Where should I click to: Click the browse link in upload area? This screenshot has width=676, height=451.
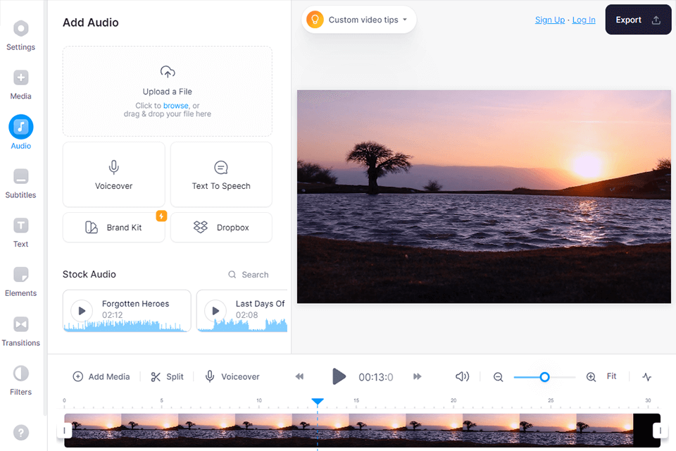[x=175, y=105]
